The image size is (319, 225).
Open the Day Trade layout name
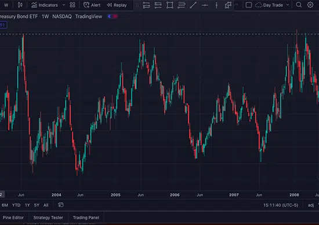point(273,5)
